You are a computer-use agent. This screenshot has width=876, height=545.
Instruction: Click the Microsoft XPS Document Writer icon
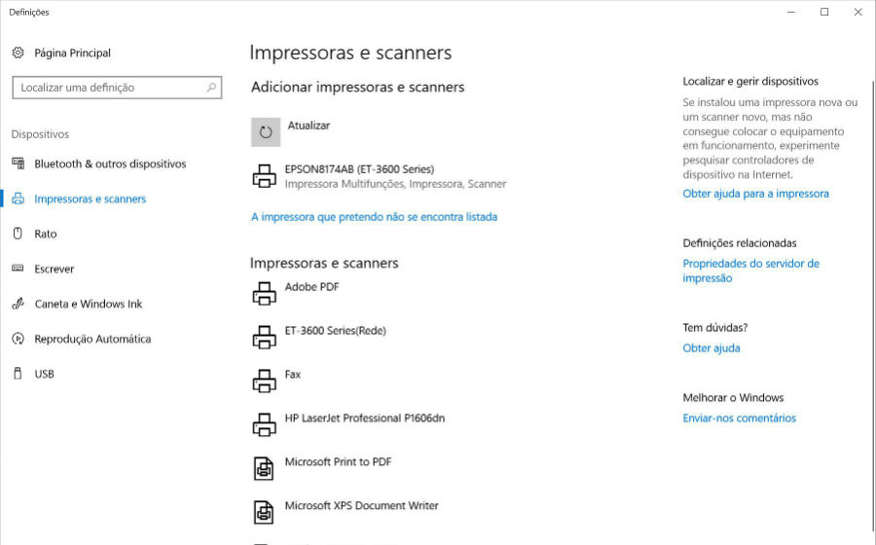click(x=264, y=512)
